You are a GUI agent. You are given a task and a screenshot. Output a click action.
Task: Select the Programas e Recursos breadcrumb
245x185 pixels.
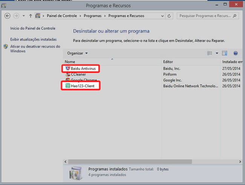tap(126, 16)
